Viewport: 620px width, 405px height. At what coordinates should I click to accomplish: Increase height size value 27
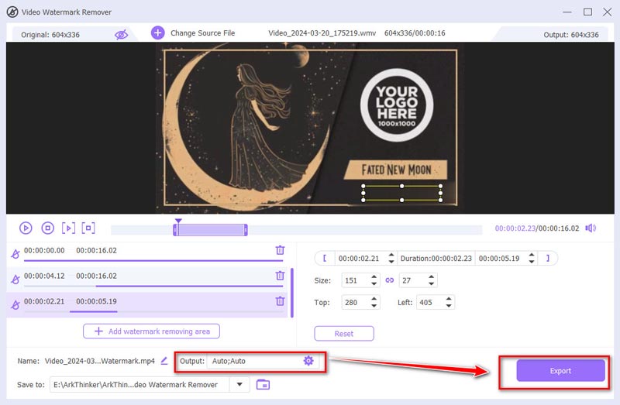(x=432, y=277)
